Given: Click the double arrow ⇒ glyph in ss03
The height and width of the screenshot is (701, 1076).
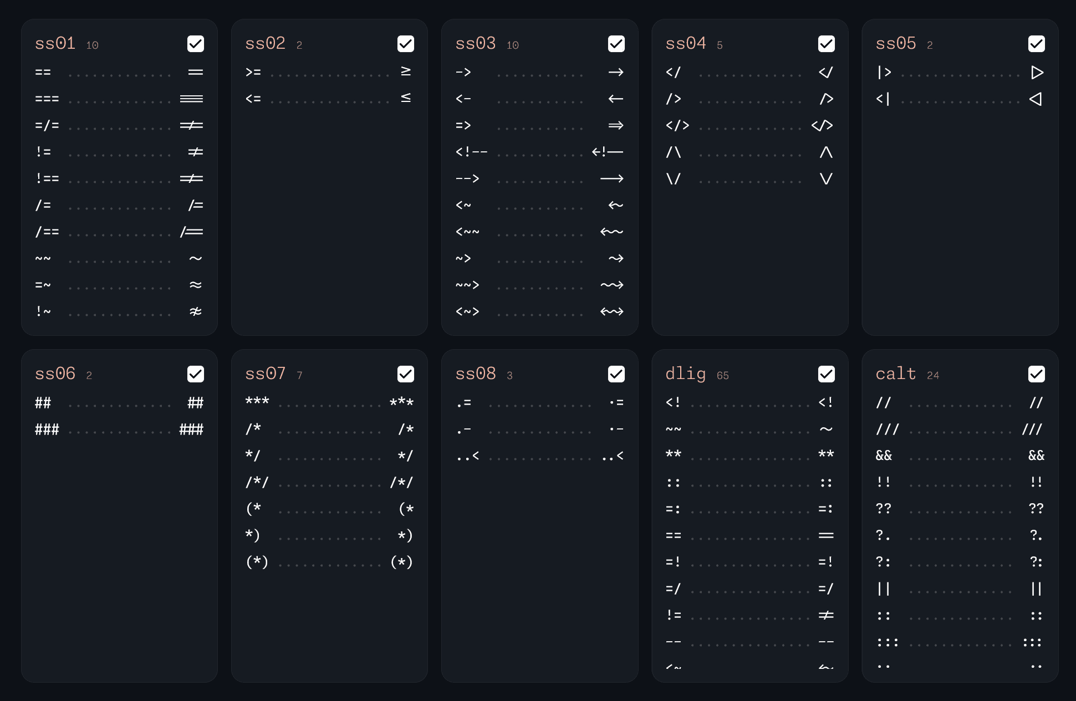Looking at the screenshot, I should pos(616,126).
